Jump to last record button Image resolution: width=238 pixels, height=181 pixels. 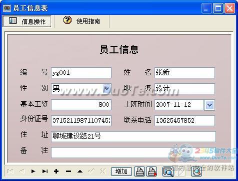[45, 171]
